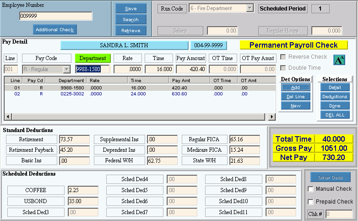This screenshot has height=221, width=358.
Task: Click the Done button
Action: [335, 105]
